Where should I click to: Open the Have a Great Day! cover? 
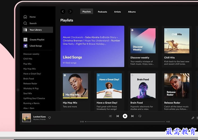tap(109, 86)
